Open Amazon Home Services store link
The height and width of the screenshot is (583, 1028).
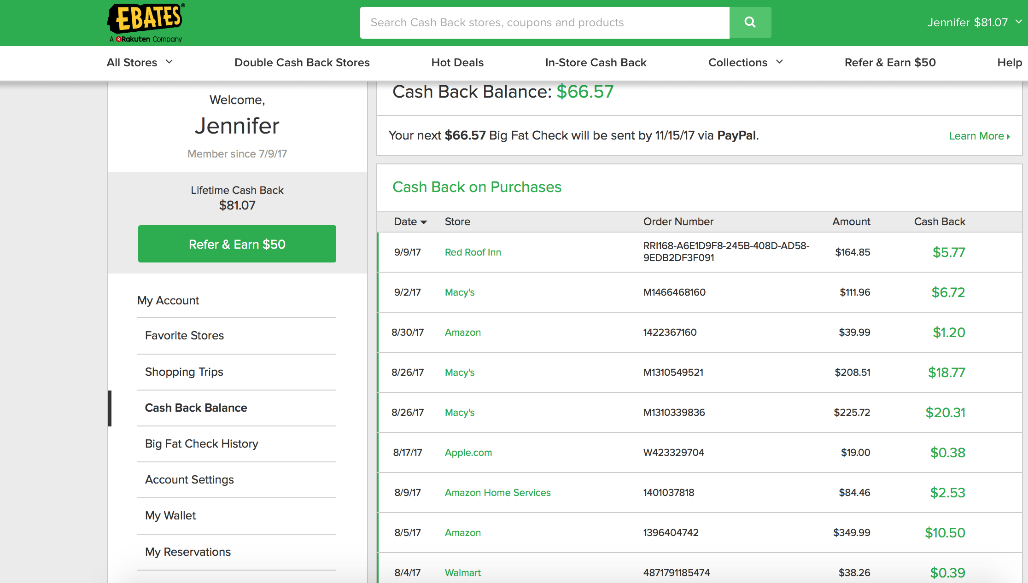(497, 493)
